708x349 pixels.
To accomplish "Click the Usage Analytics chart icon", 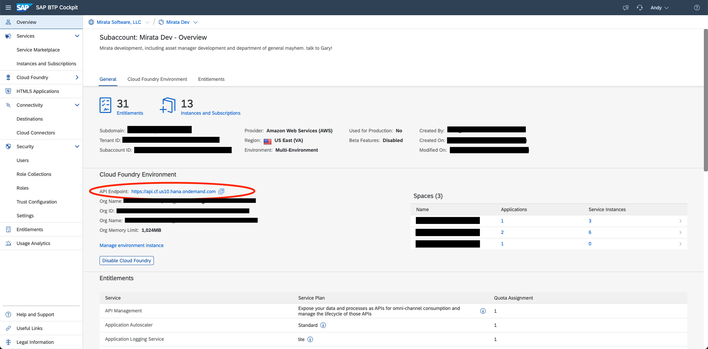I will click(x=8, y=243).
